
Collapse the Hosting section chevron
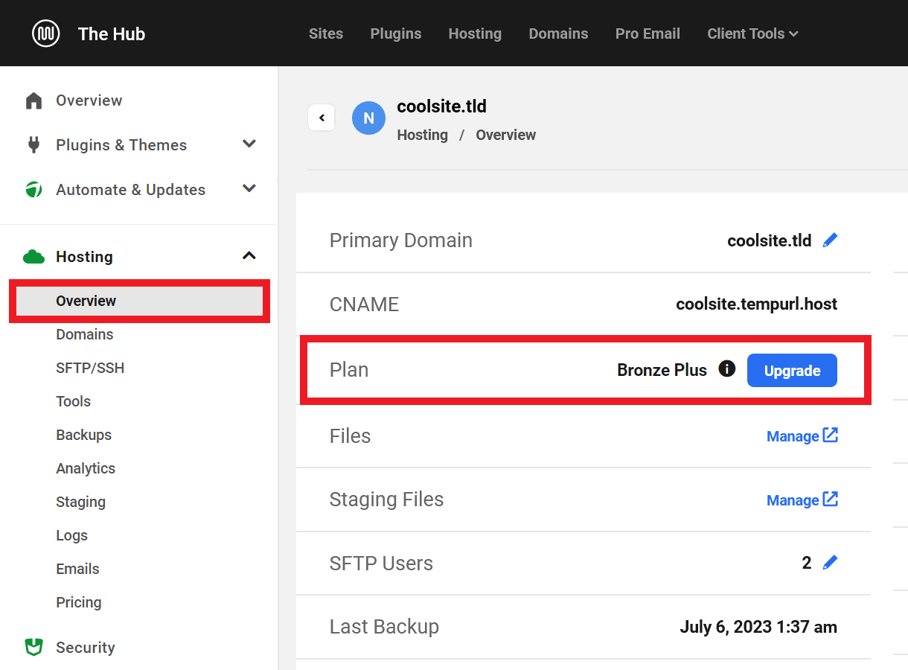249,256
